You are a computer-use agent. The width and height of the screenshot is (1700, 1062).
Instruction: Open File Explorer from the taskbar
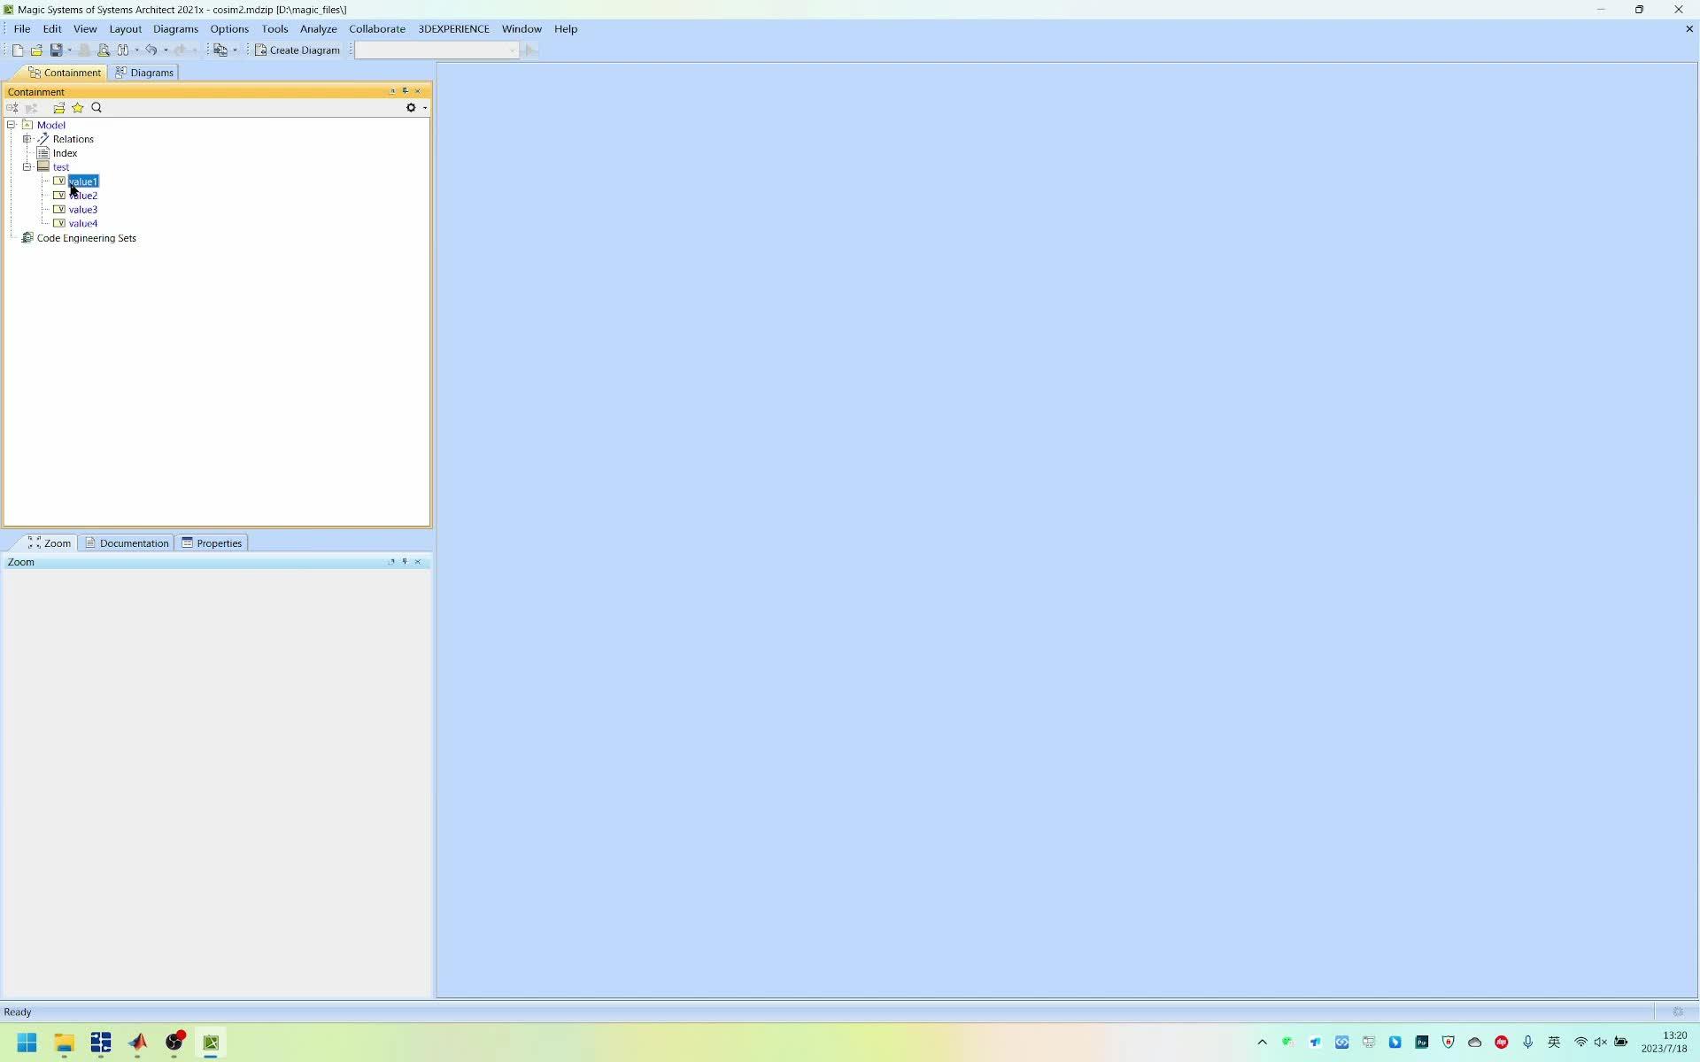point(64,1043)
